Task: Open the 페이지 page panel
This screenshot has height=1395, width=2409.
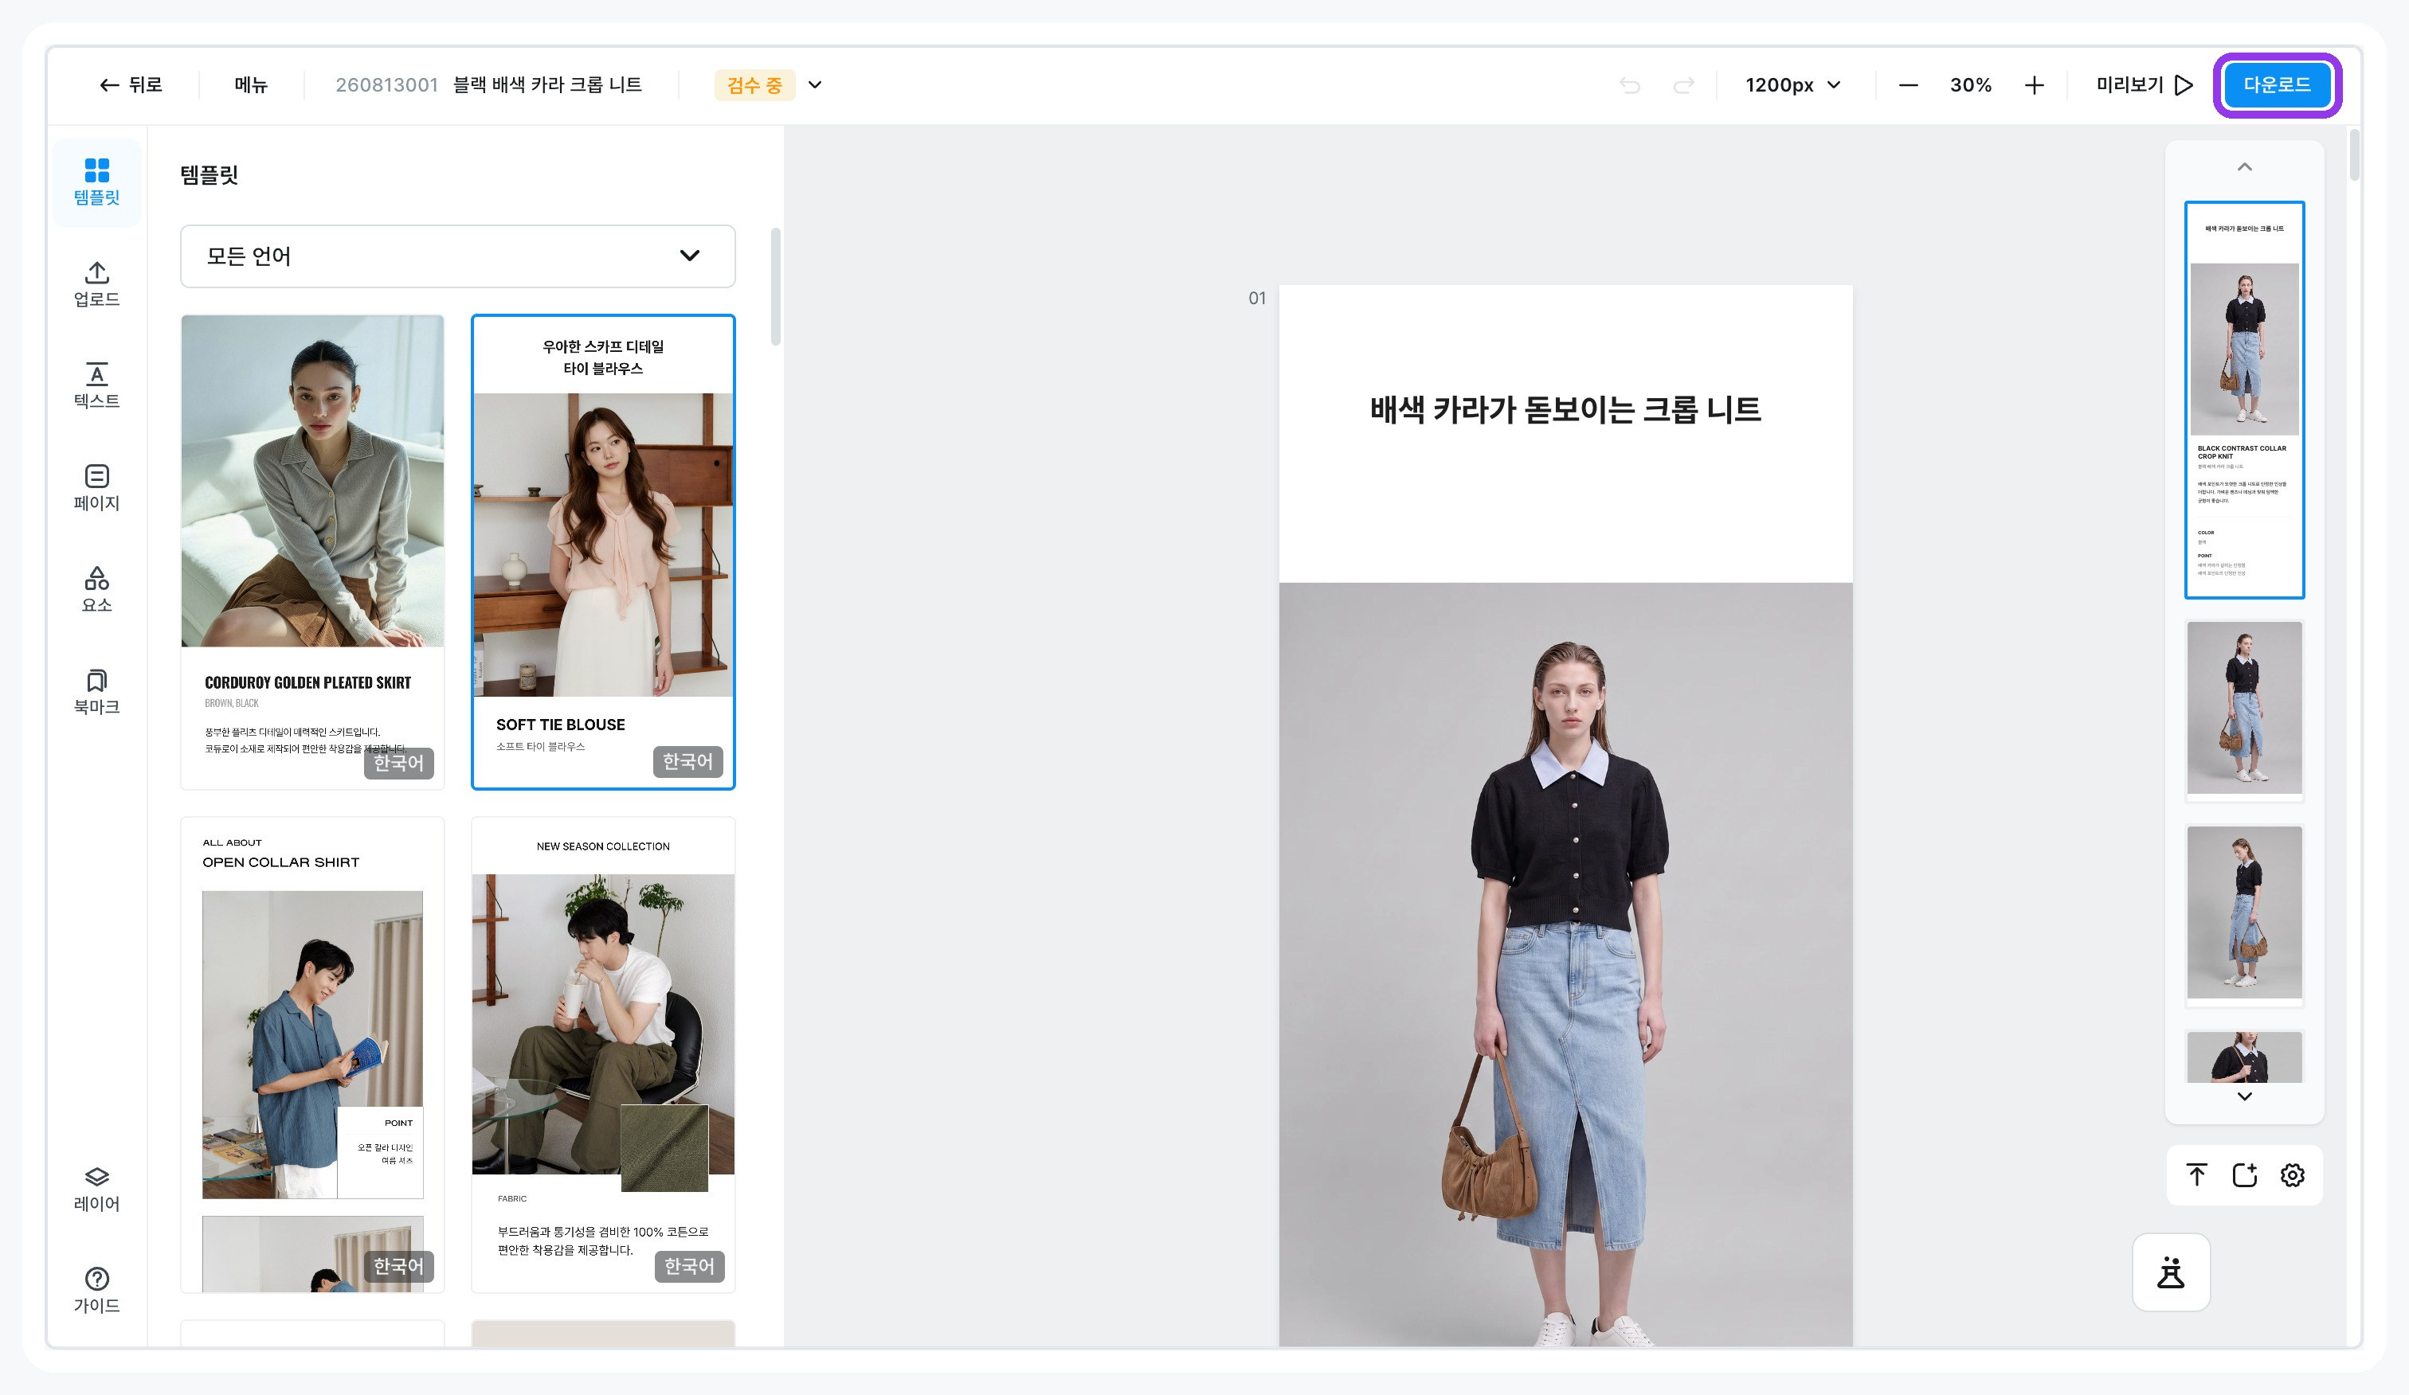Action: tap(96, 487)
